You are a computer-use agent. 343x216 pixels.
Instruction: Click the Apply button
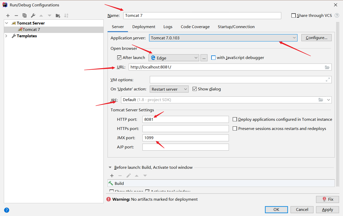[x=327, y=210]
